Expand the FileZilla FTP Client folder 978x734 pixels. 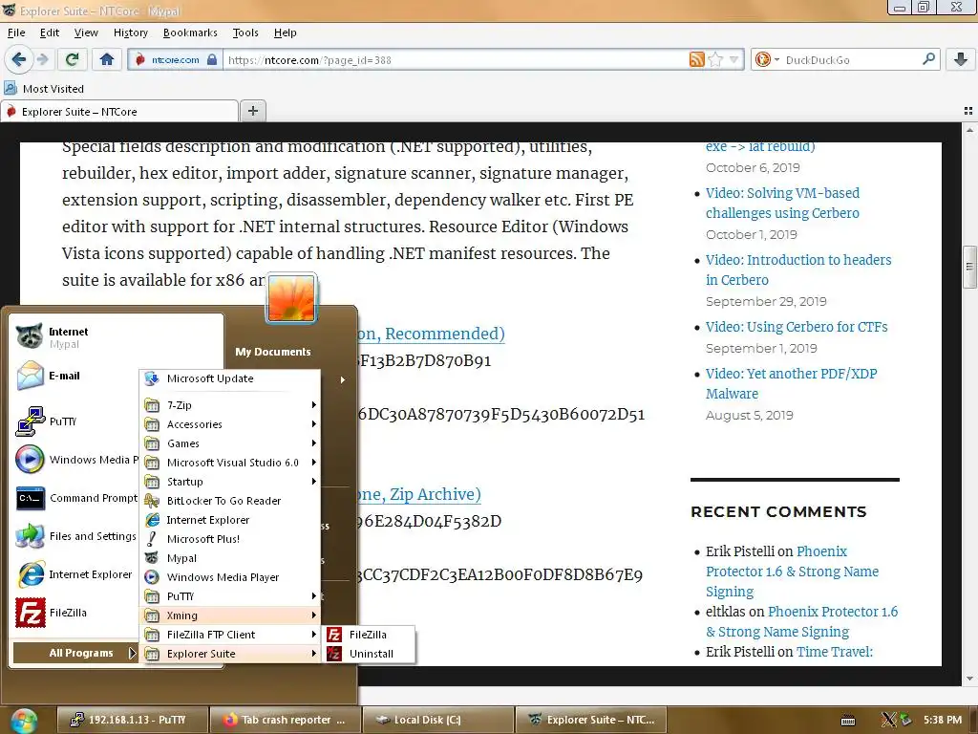229,635
